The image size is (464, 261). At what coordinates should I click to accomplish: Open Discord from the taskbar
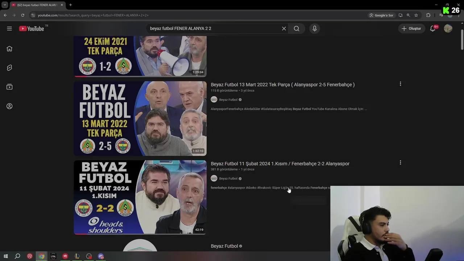[x=101, y=256]
